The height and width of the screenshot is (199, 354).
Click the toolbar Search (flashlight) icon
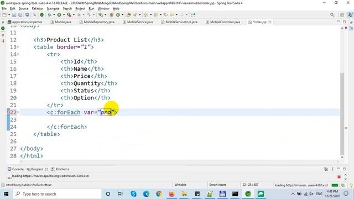click(101, 15)
